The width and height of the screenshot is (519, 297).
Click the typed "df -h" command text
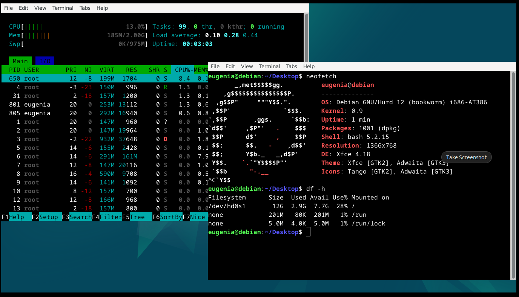click(x=316, y=189)
